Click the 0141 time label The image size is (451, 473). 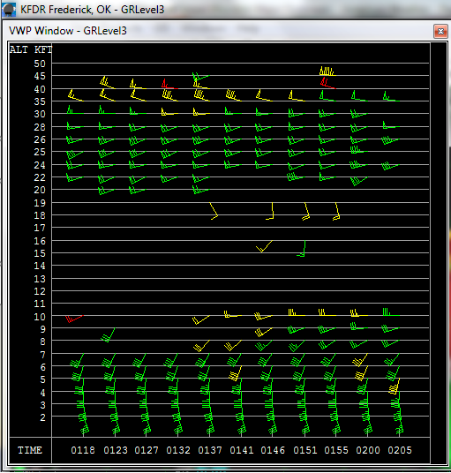pyautogui.click(x=242, y=450)
